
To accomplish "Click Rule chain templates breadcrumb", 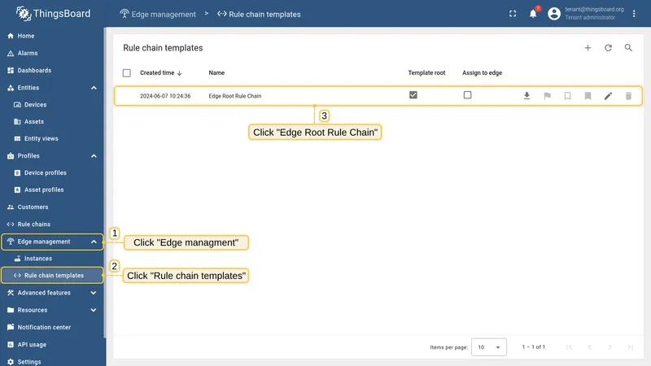I will click(x=259, y=14).
